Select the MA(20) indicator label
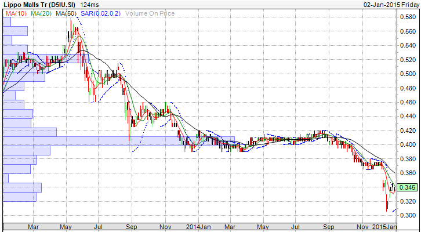The image size is (421, 232). 41,13
